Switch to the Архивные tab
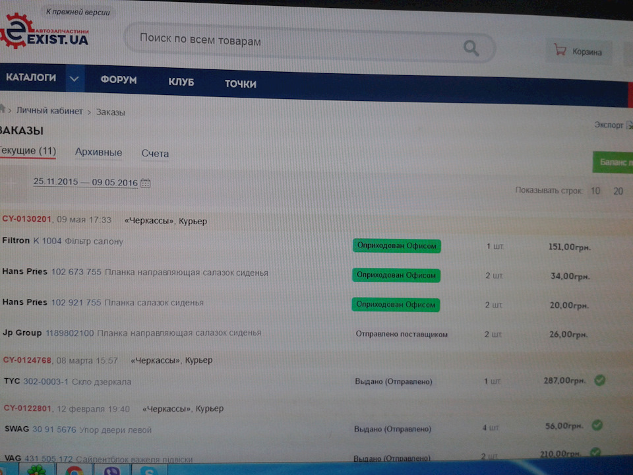Viewport: 633px width, 475px height. point(98,152)
